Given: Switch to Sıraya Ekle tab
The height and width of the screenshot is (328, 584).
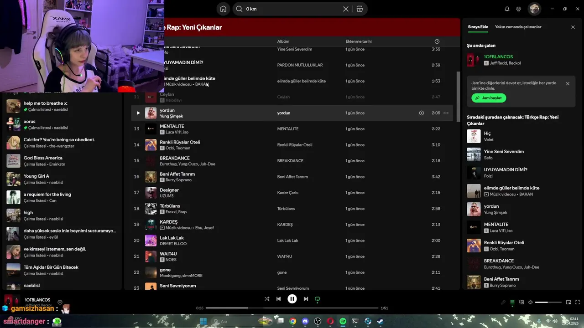Looking at the screenshot, I should coord(478,27).
